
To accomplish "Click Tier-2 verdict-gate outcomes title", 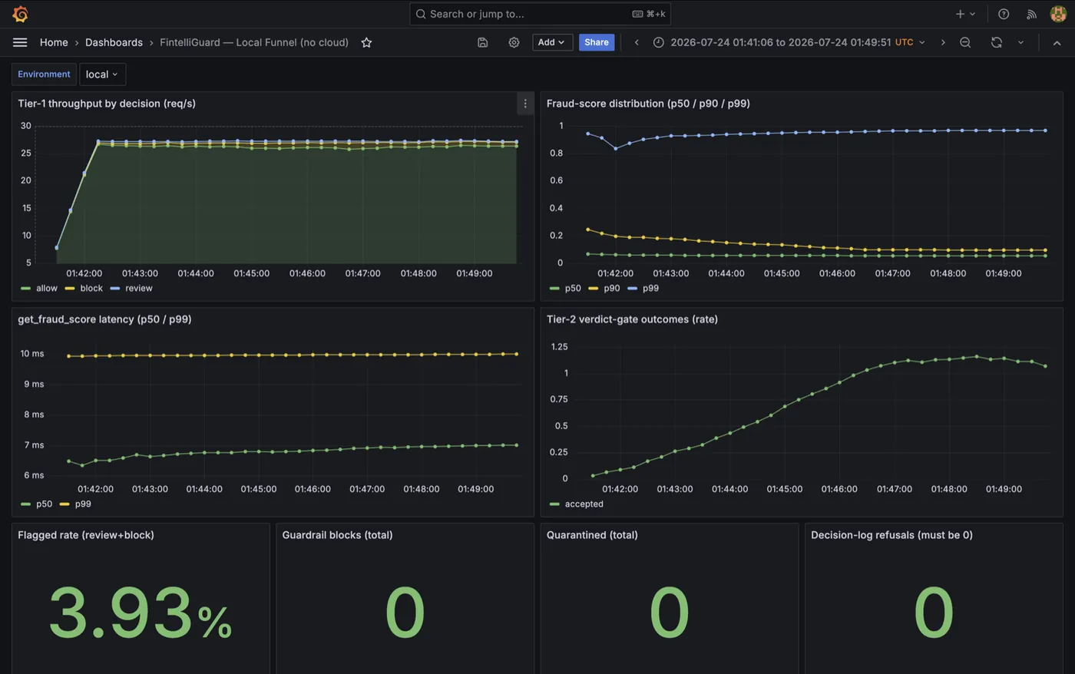I will [632, 319].
